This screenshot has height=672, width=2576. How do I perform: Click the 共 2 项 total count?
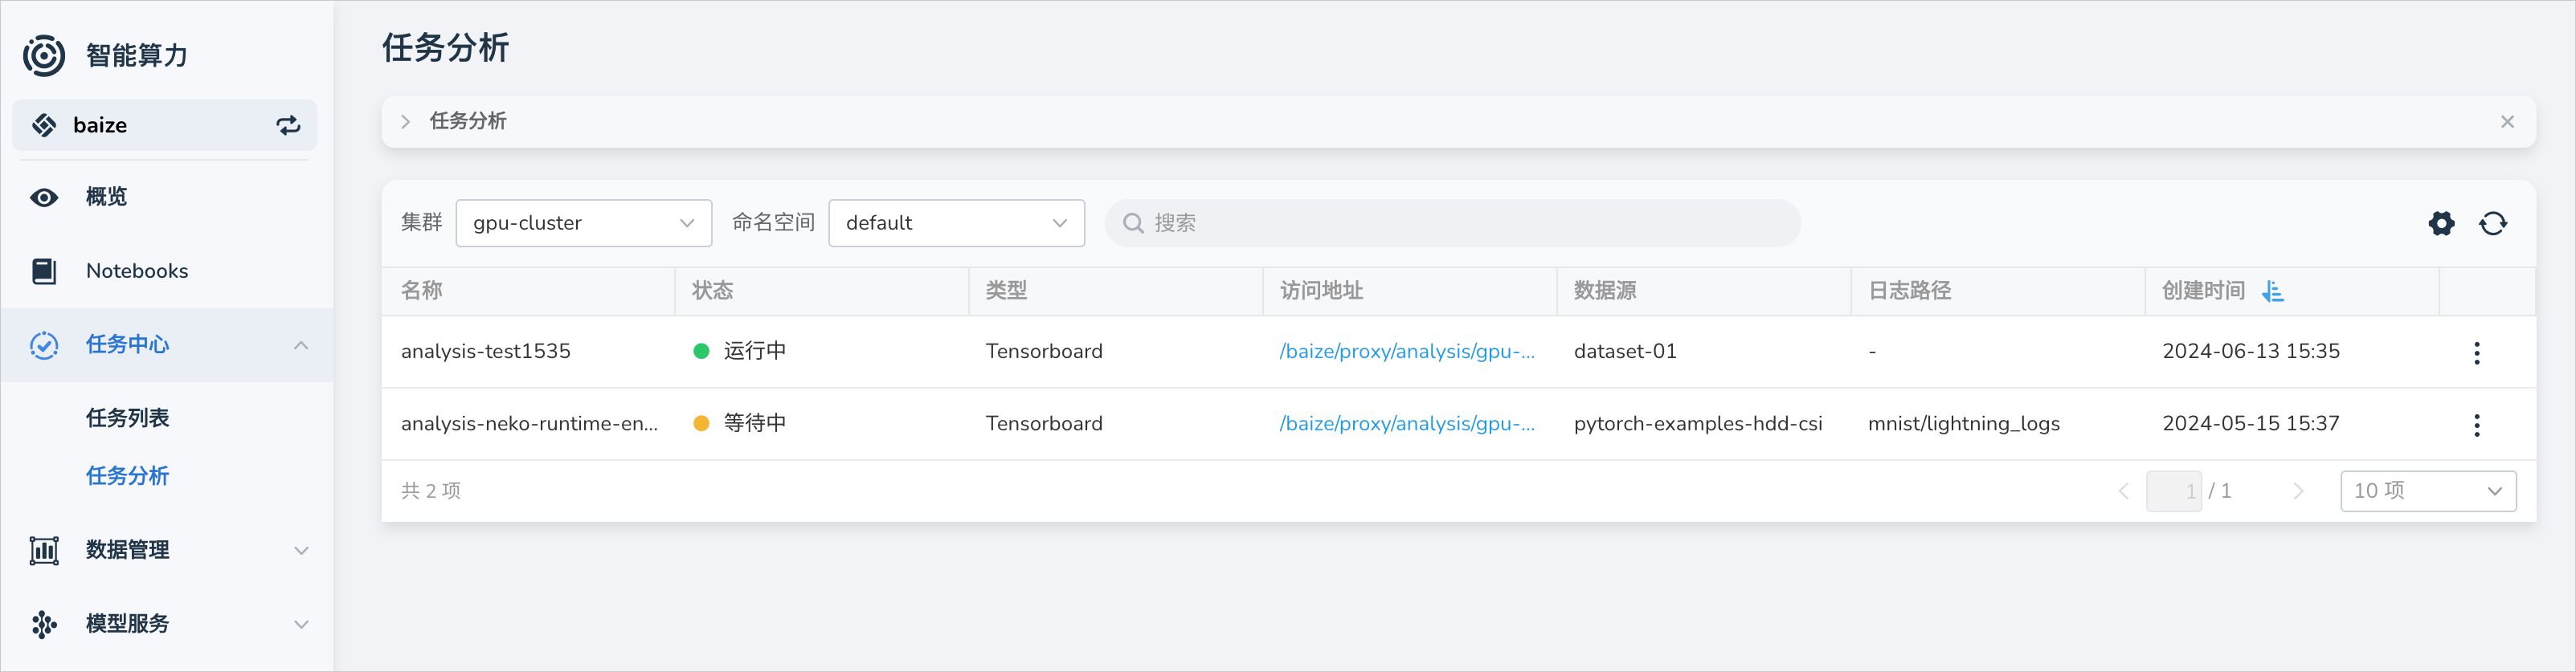point(430,491)
